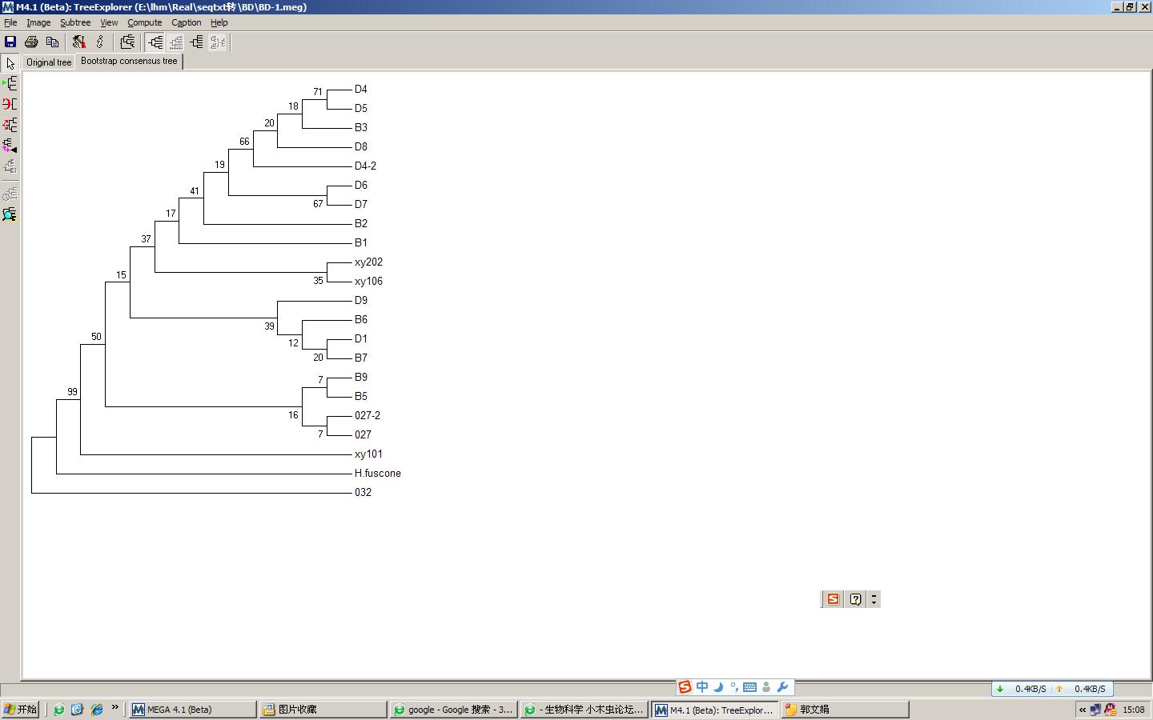Select the arrow pointer tool

coord(10,63)
